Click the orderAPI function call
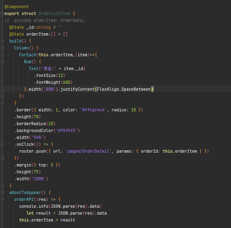Image resolution: width=231 pixels, height=228 pixels. (x=24, y=200)
